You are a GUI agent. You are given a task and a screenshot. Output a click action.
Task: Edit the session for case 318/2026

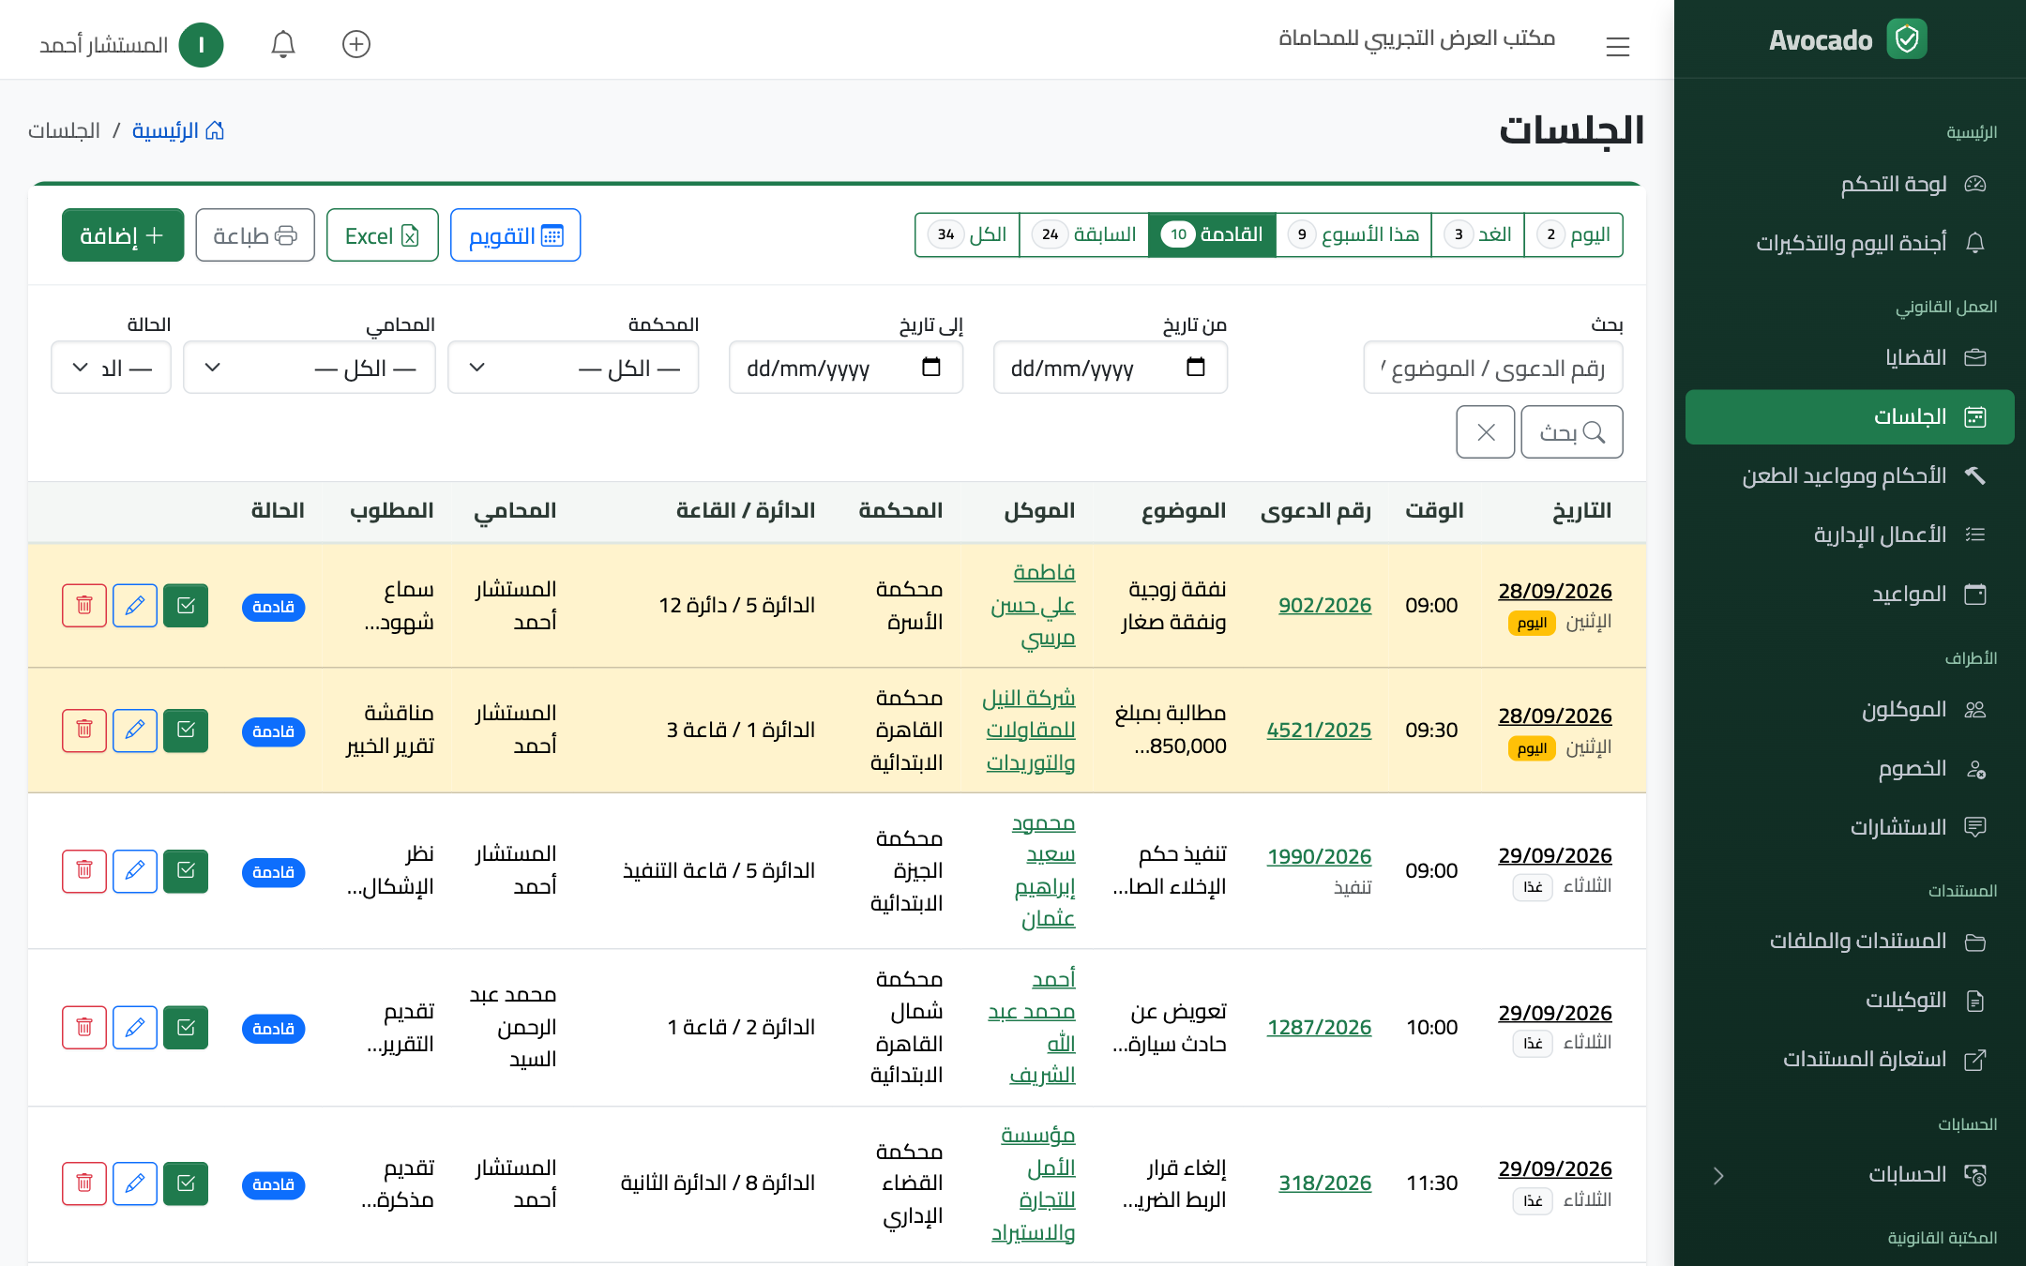coord(135,1183)
